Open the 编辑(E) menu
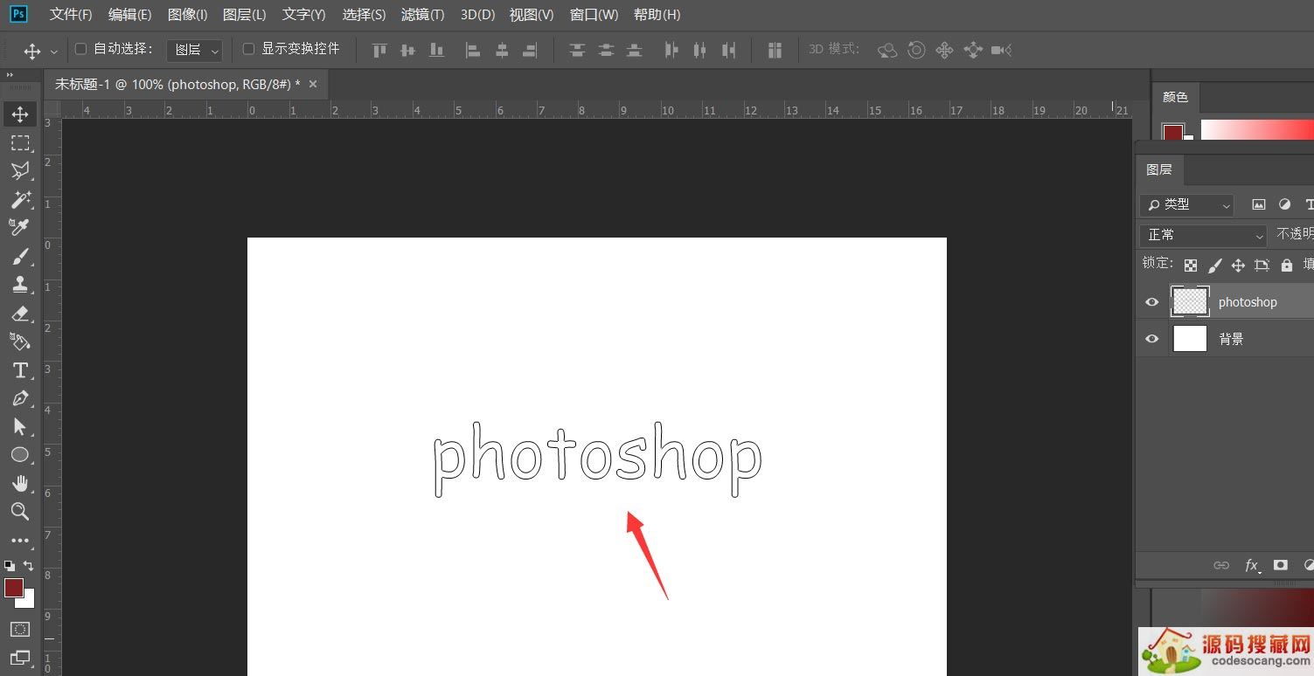The width and height of the screenshot is (1314, 676). pyautogui.click(x=129, y=14)
